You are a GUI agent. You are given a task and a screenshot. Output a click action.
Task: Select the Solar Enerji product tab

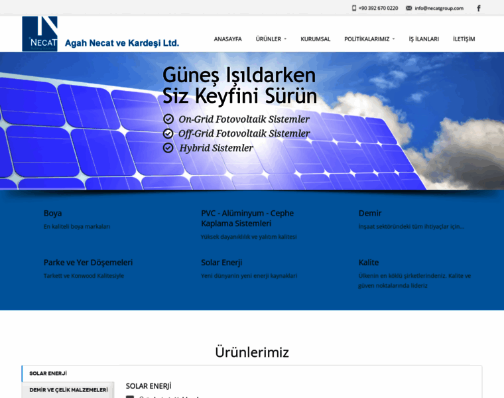point(48,373)
